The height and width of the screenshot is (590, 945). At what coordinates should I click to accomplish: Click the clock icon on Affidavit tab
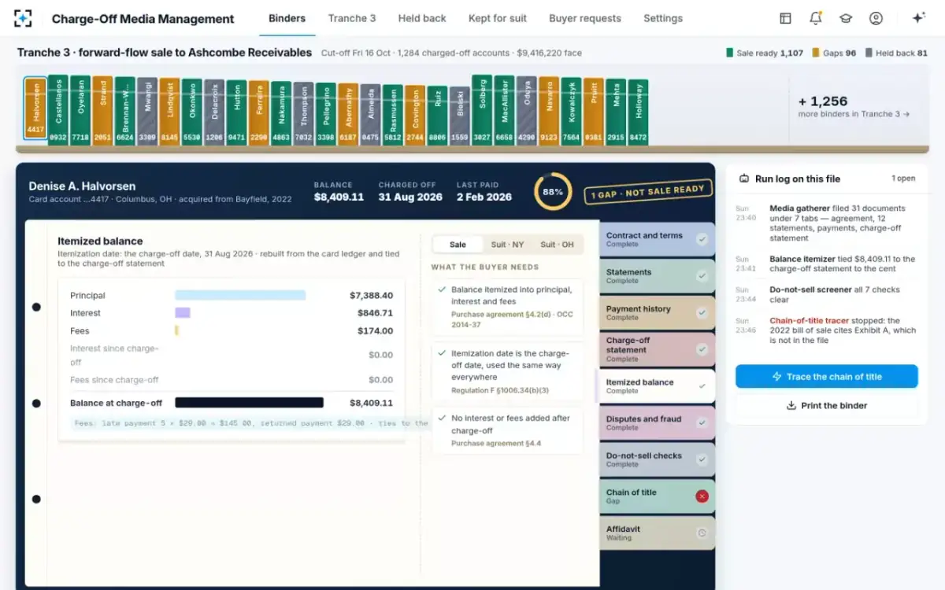(702, 533)
